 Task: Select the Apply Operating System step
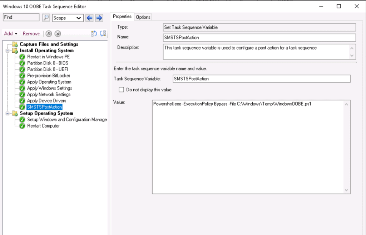pos(49,82)
